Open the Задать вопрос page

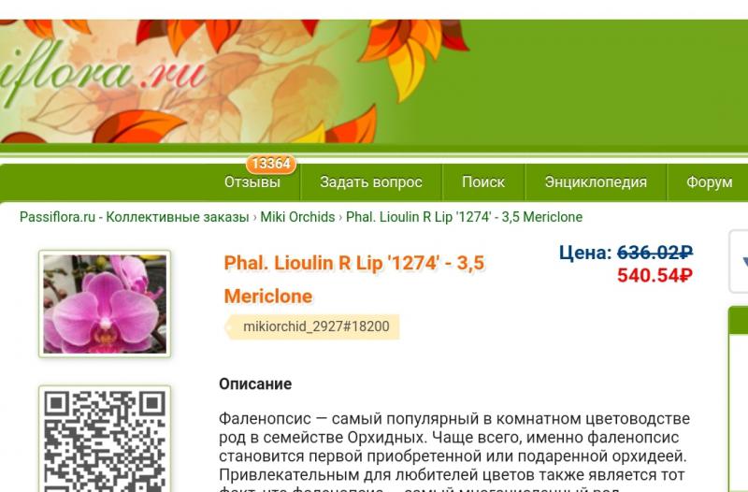(x=371, y=181)
